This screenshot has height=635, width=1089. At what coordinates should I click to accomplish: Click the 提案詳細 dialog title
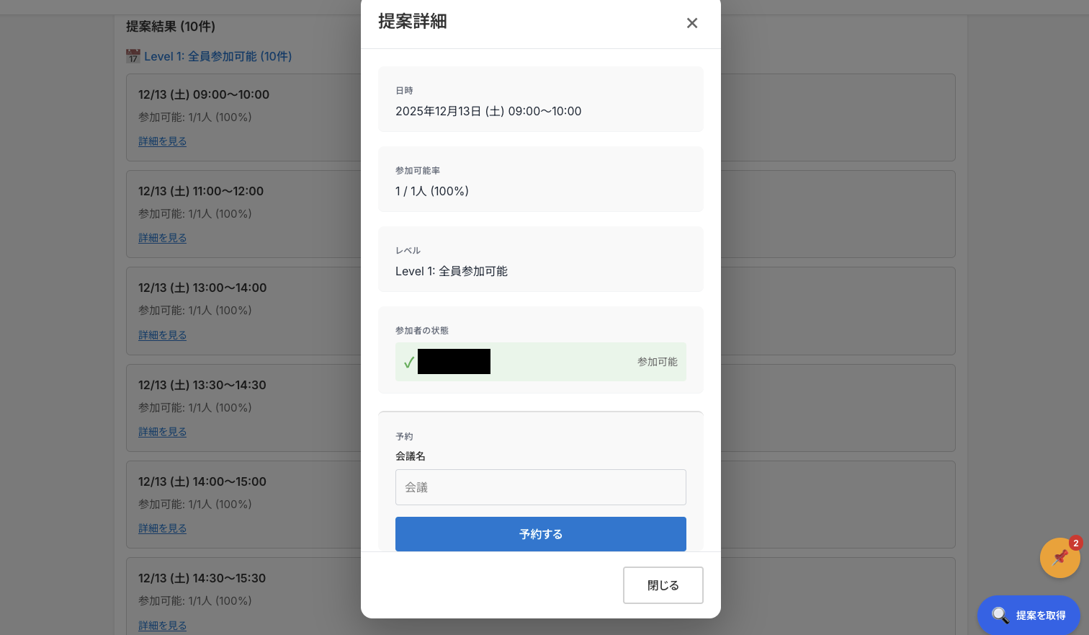(x=413, y=22)
